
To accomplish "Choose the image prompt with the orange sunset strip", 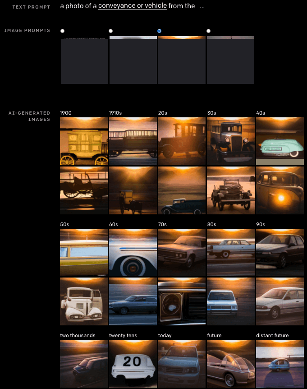I will coord(182,60).
